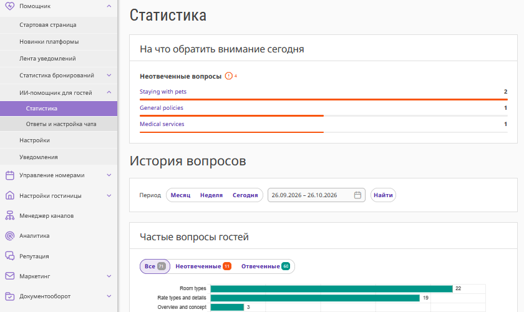Switch to the Все questions filter
This screenshot has height=312, width=524.
click(x=155, y=266)
